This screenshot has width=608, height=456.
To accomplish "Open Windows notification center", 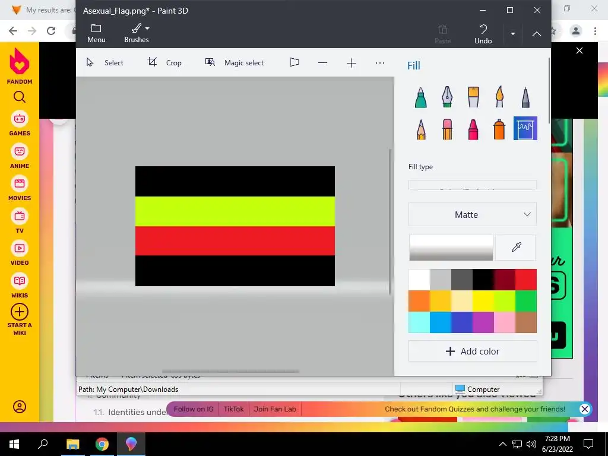I will point(588,444).
